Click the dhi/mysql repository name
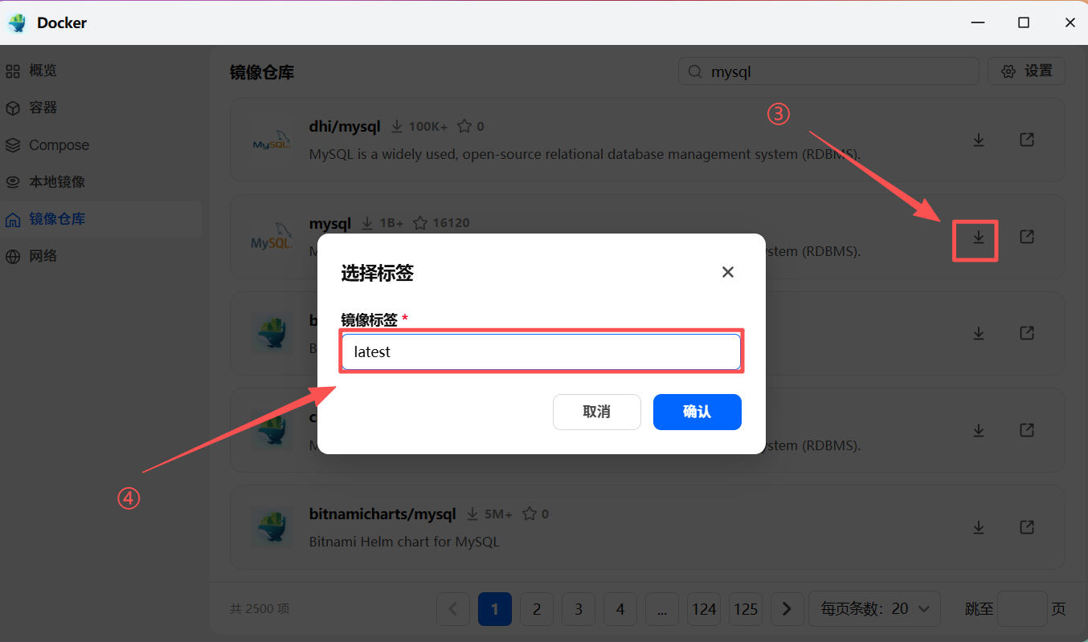 (x=345, y=126)
